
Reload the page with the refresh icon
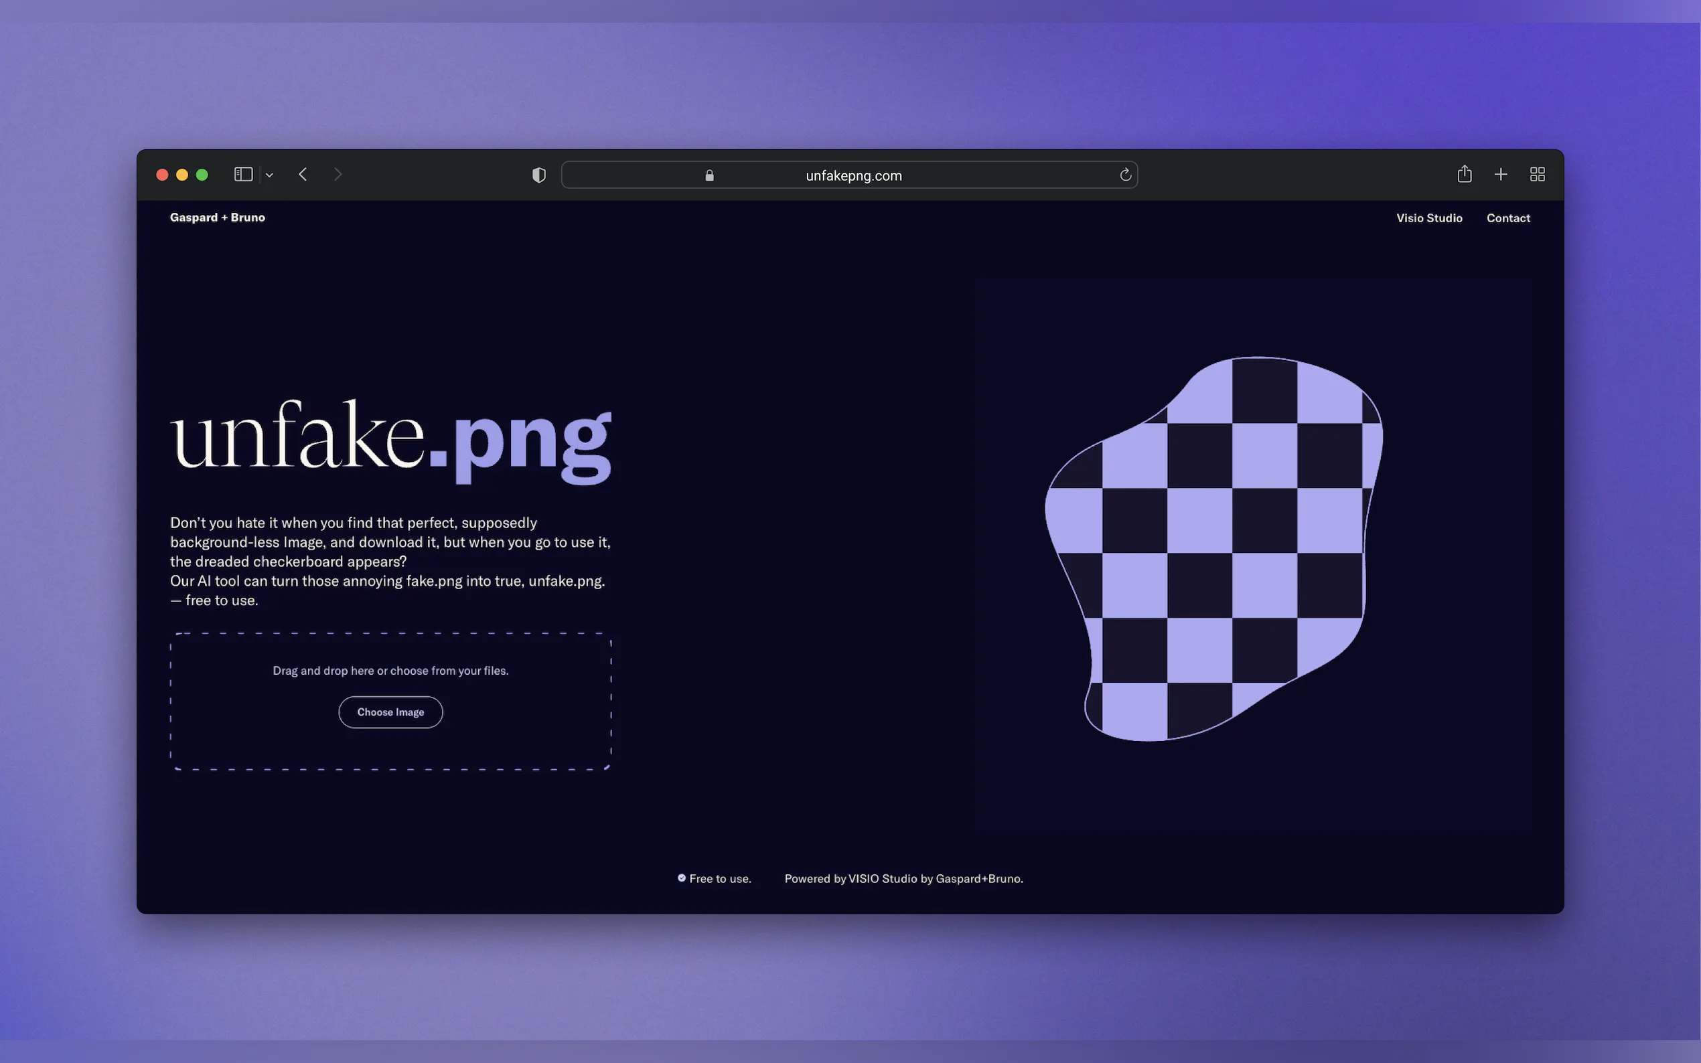[1125, 175]
